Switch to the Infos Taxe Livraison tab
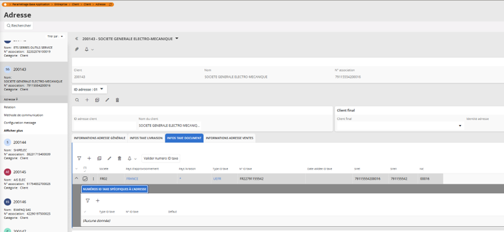 coord(146,138)
